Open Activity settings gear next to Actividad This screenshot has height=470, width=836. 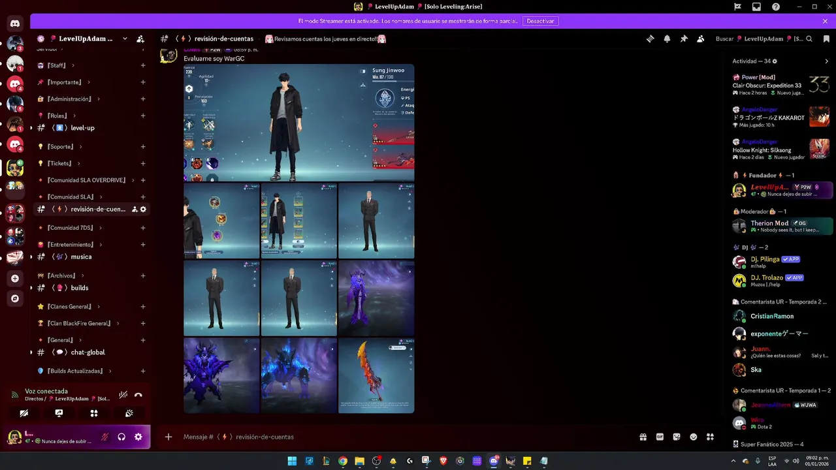pyautogui.click(x=775, y=61)
